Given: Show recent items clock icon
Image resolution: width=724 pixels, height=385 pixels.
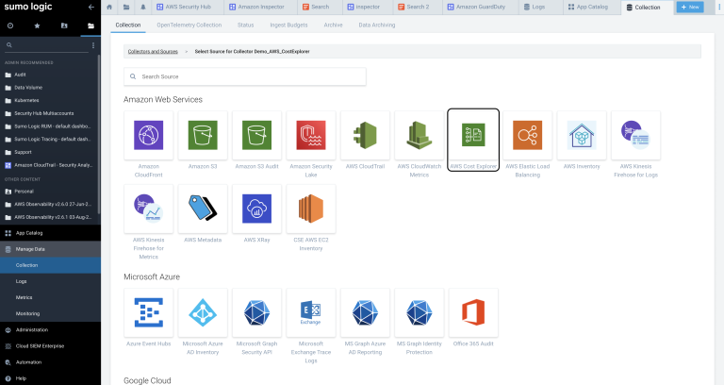Looking at the screenshot, I should coord(10,25).
